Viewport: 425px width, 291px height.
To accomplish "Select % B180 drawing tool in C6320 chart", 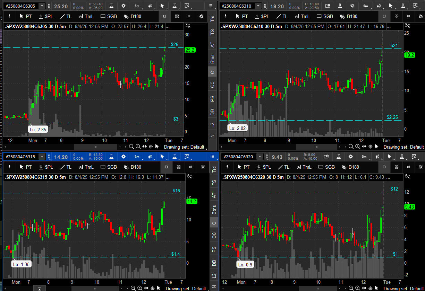I will click(350, 167).
